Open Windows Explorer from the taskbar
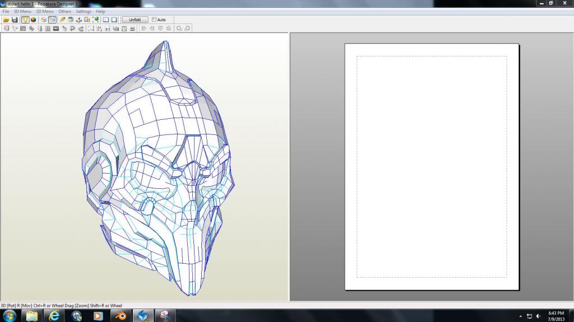The height and width of the screenshot is (322, 574). (32, 315)
